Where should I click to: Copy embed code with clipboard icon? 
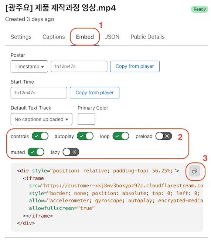pos(195,171)
